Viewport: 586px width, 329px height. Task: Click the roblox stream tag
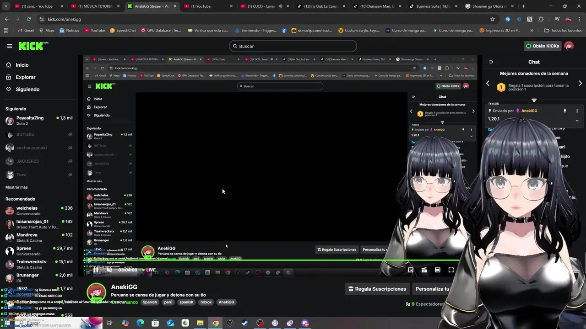(x=206, y=302)
